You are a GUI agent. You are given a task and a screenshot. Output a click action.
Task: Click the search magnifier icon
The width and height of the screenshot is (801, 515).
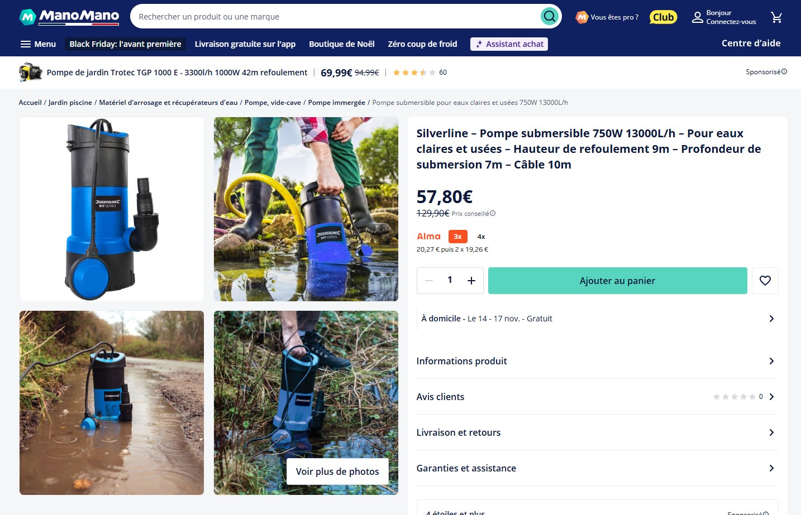550,17
